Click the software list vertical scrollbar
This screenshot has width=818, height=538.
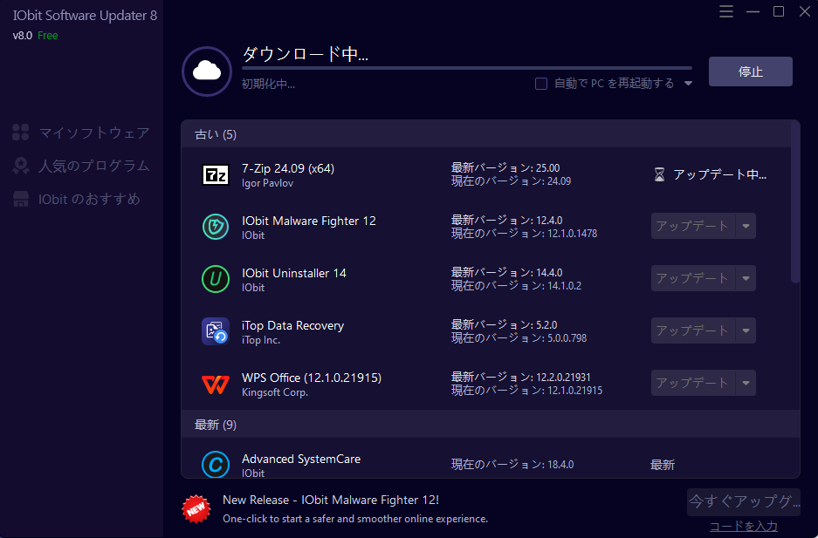[795, 202]
